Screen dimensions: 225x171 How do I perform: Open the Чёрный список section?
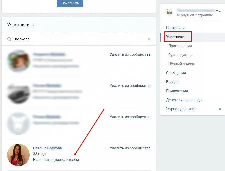(x=181, y=64)
